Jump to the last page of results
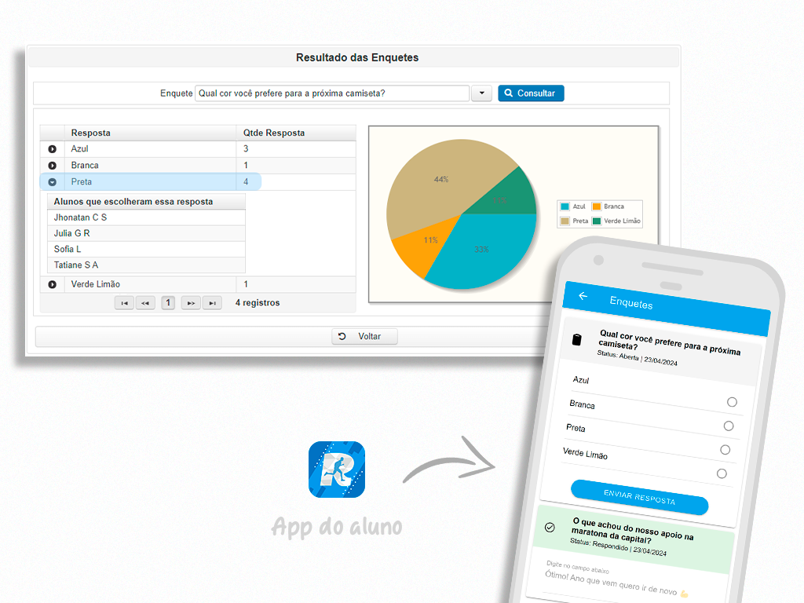 [212, 303]
